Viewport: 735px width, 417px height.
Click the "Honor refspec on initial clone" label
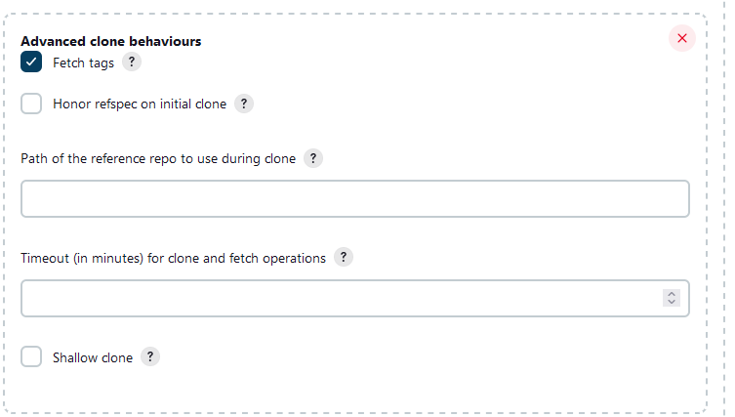[x=139, y=104]
